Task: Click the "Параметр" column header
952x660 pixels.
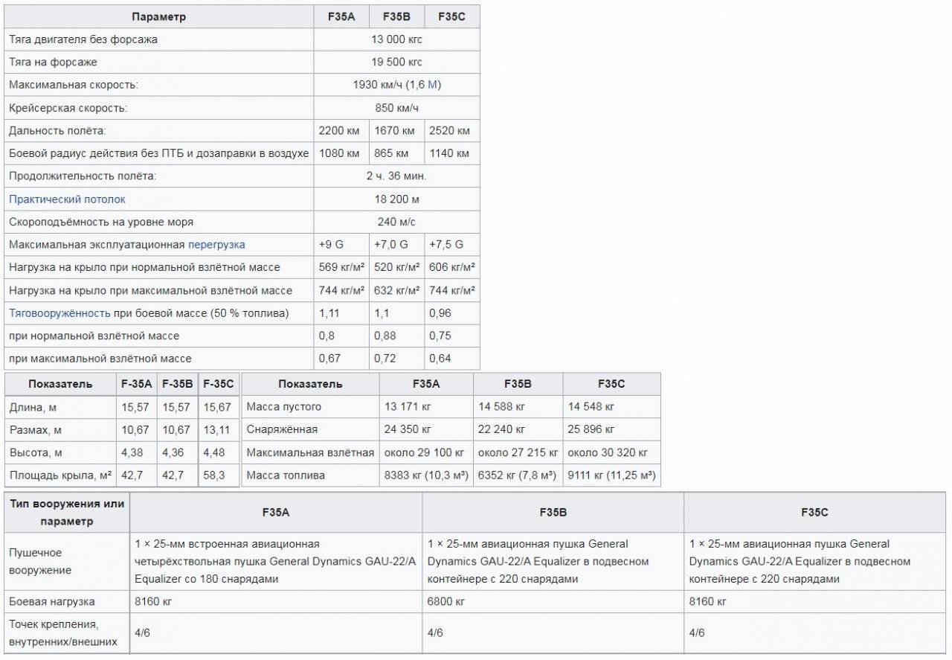Action: pyautogui.click(x=158, y=16)
